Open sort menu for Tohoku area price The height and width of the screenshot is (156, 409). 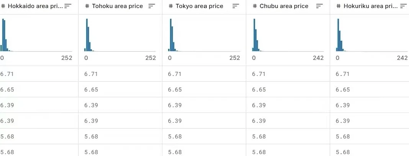pos(152,6)
